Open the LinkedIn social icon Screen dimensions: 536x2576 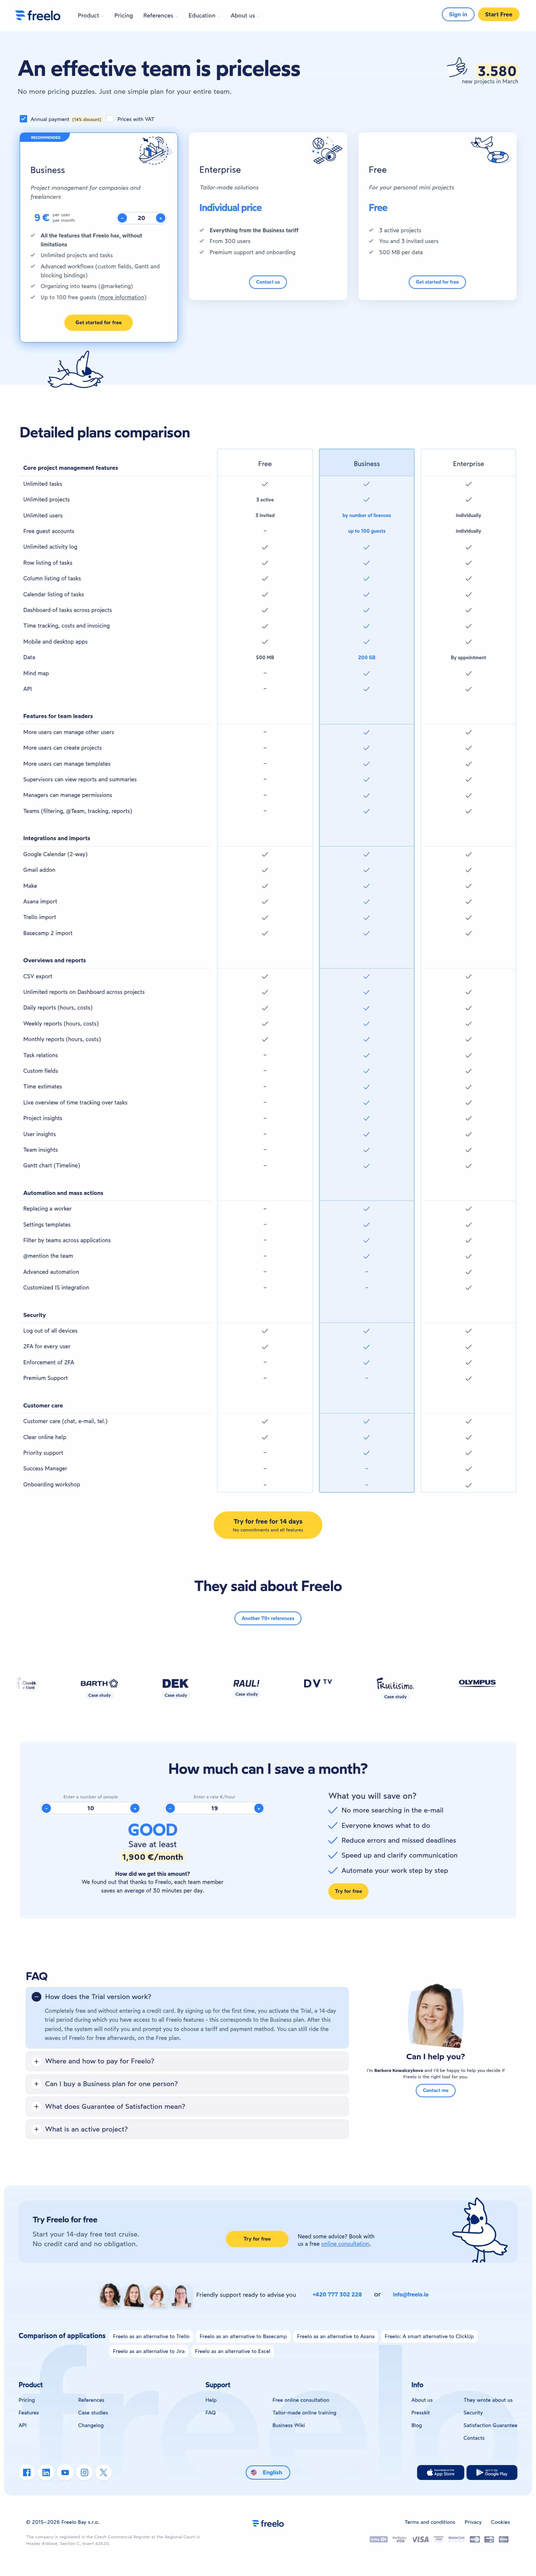tap(46, 2472)
